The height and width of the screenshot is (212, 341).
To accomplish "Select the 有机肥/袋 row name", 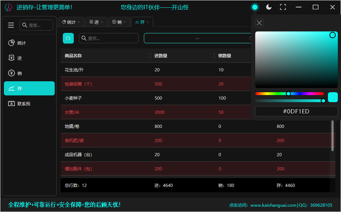I will click(x=74, y=141).
